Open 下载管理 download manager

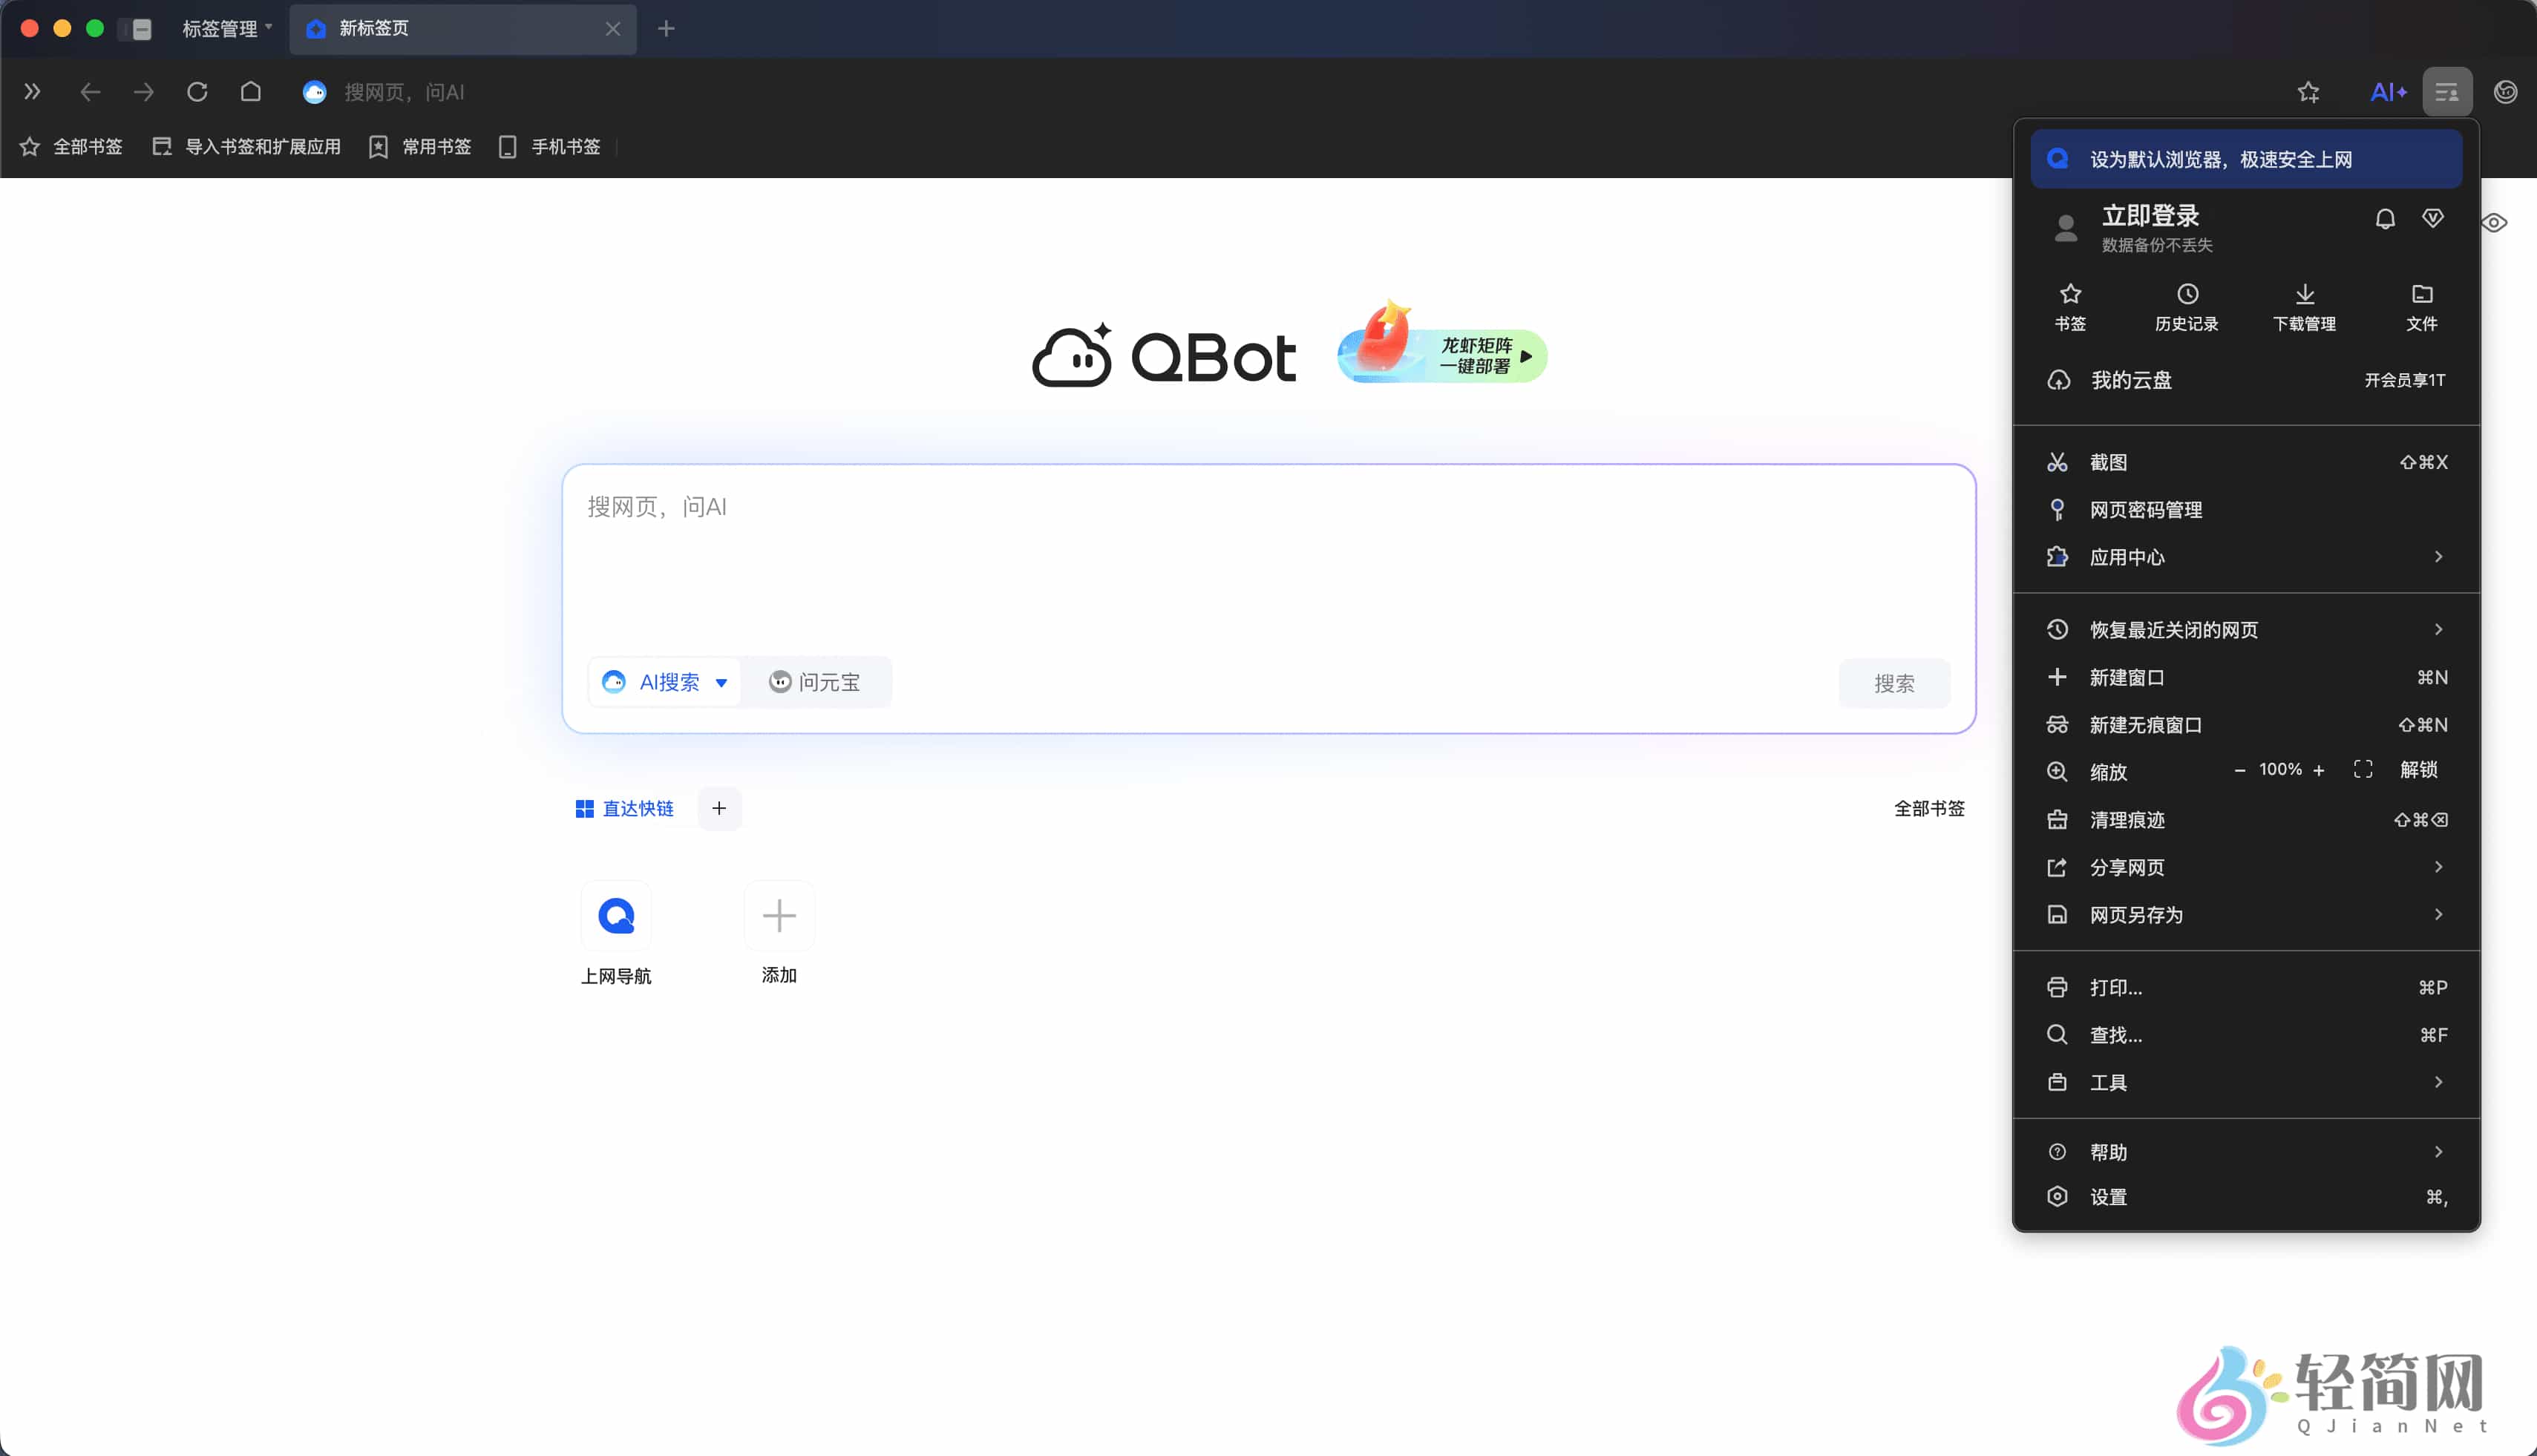[2304, 305]
